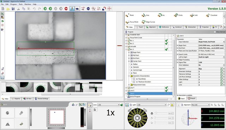226x130 pixels.
Task: Open the File menu
Action: click(x=2, y=4)
